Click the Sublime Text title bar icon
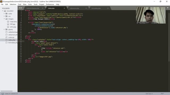170x95 pixels. tap(1, 2)
